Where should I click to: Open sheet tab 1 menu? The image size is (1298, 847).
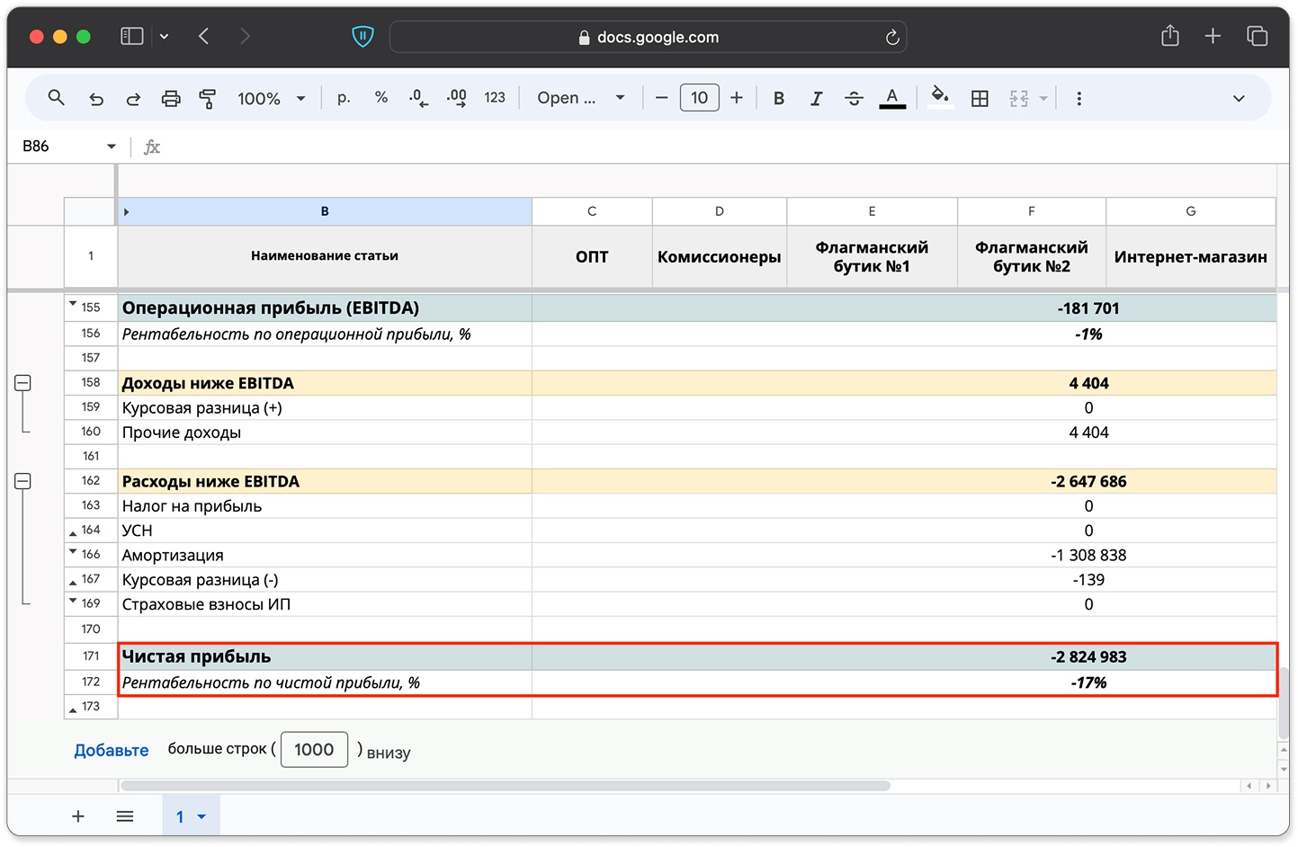201,816
